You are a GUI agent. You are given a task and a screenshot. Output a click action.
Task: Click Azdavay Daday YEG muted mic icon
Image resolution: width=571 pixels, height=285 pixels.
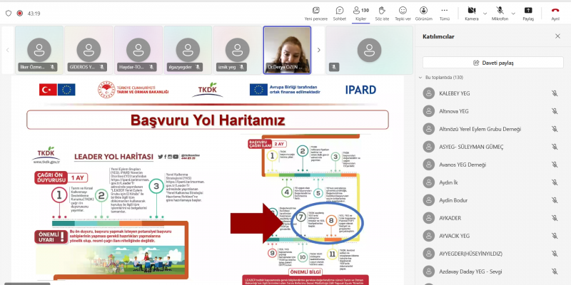(555, 271)
